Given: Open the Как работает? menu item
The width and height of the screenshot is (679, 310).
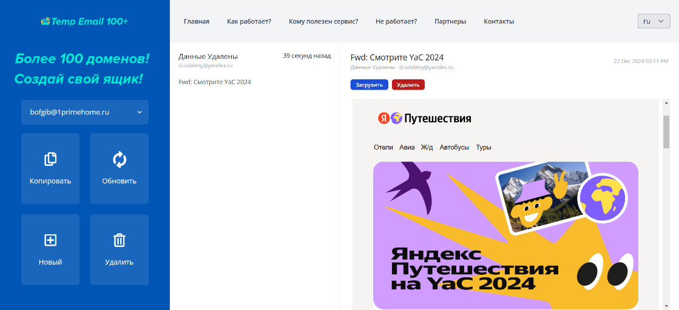Looking at the screenshot, I should click(x=249, y=21).
